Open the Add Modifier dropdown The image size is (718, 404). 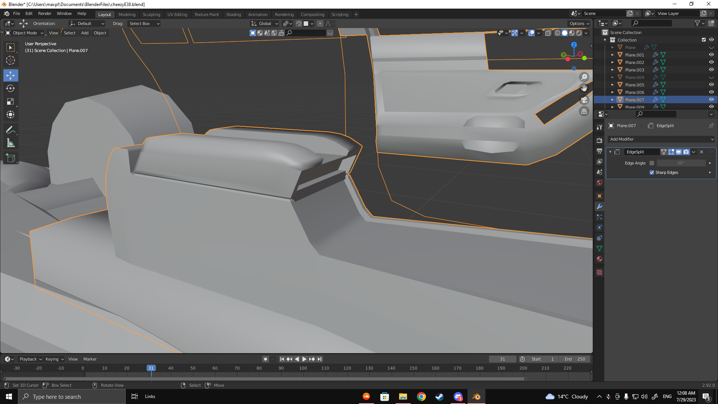[x=661, y=139]
